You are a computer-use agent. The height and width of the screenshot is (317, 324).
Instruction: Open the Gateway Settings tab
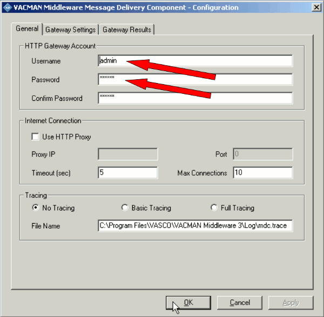(x=70, y=30)
